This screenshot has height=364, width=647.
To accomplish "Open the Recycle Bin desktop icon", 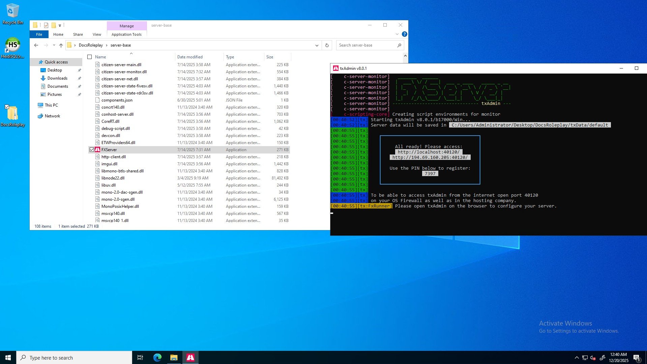I will [x=12, y=14].
